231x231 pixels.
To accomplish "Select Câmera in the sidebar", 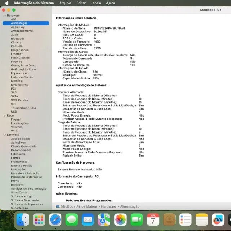I will pos(16,43).
